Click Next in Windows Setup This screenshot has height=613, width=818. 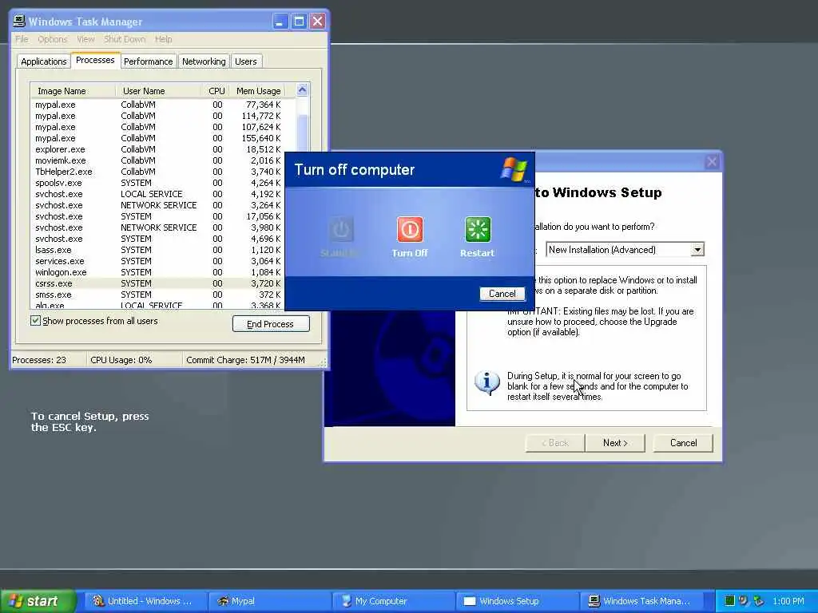pyautogui.click(x=615, y=443)
